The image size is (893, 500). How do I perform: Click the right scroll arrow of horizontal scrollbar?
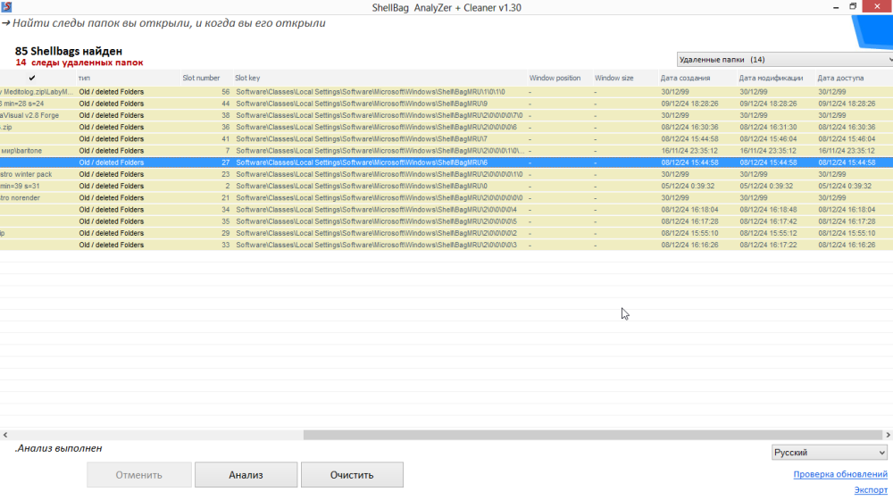coord(888,435)
